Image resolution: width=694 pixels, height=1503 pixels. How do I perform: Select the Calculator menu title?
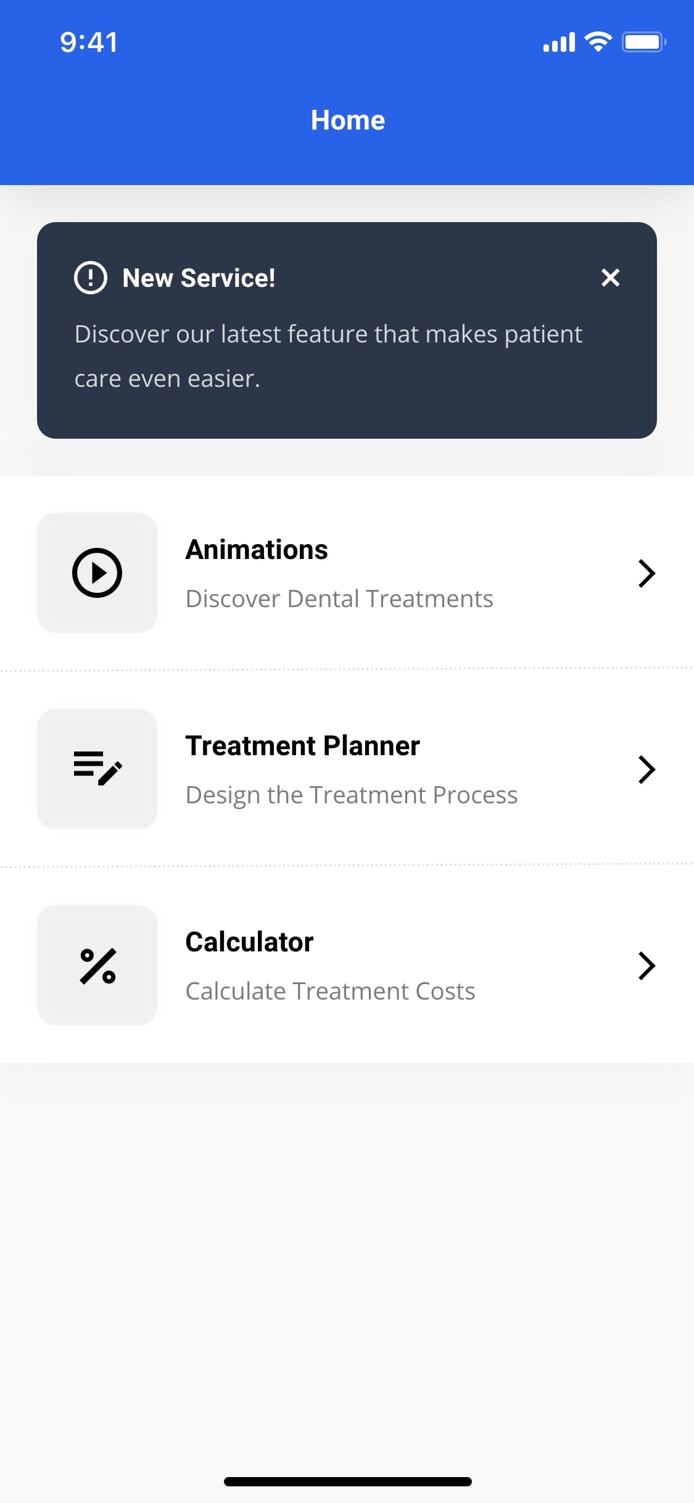[x=249, y=942]
